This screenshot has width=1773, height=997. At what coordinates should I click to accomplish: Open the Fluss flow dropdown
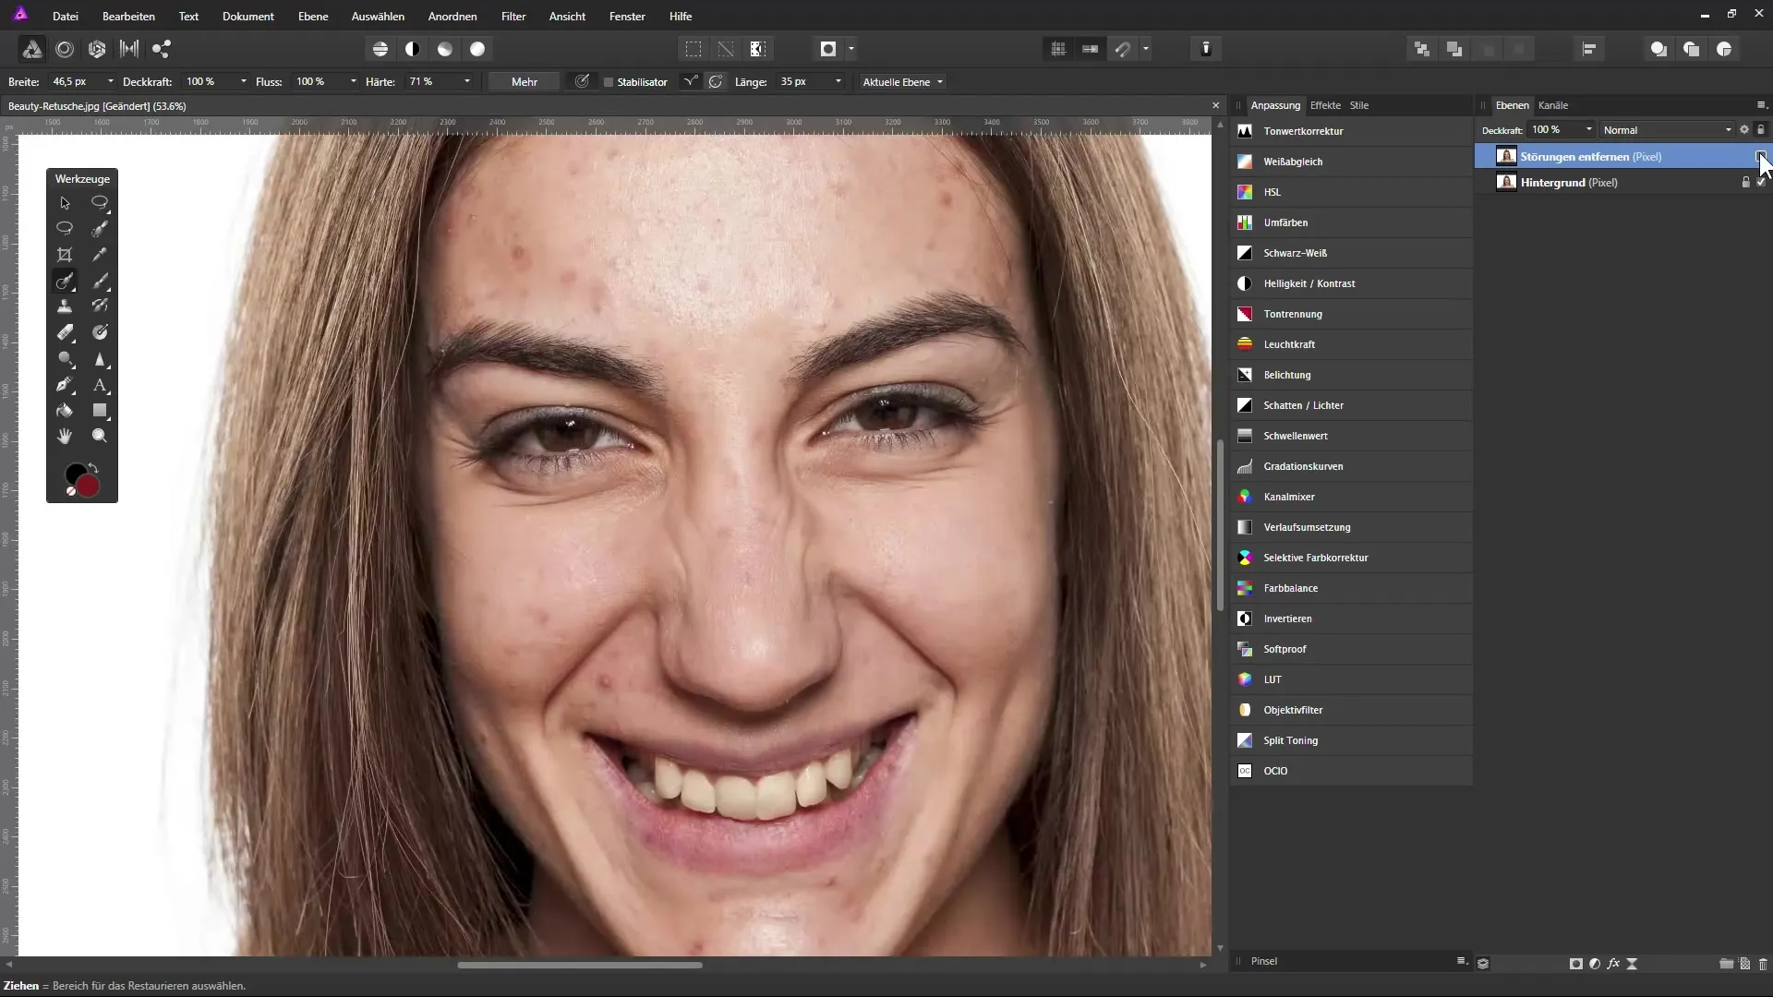click(x=354, y=82)
